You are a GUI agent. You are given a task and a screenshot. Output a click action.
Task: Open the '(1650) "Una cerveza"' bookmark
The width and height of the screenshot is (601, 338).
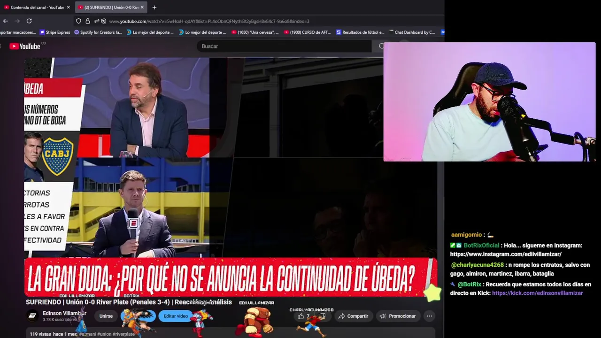255,32
